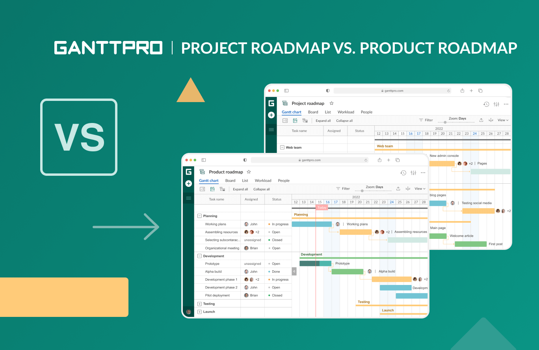Click blue Working plans Gantt bar
The height and width of the screenshot is (350, 539).
pyautogui.click(x=312, y=224)
